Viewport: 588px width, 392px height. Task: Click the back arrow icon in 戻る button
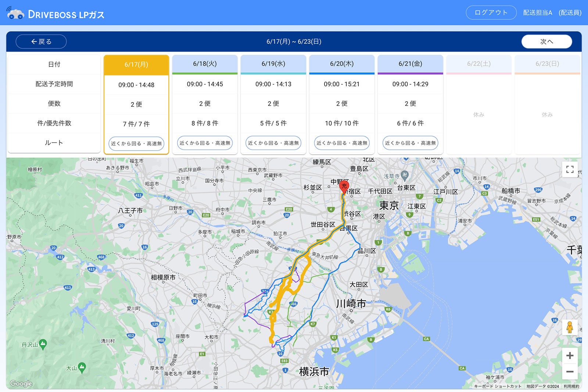(x=33, y=41)
